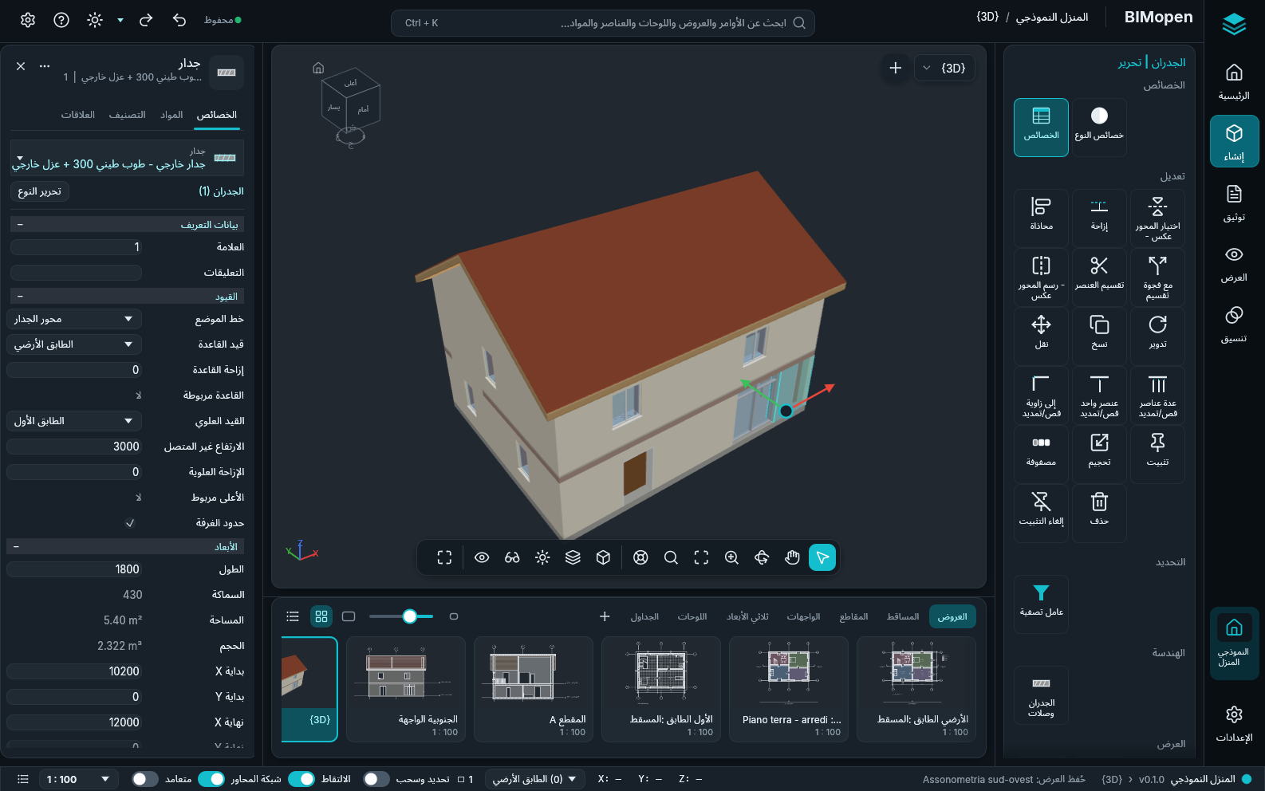Click the تحرير النوع button
1265x791 pixels.
click(40, 191)
